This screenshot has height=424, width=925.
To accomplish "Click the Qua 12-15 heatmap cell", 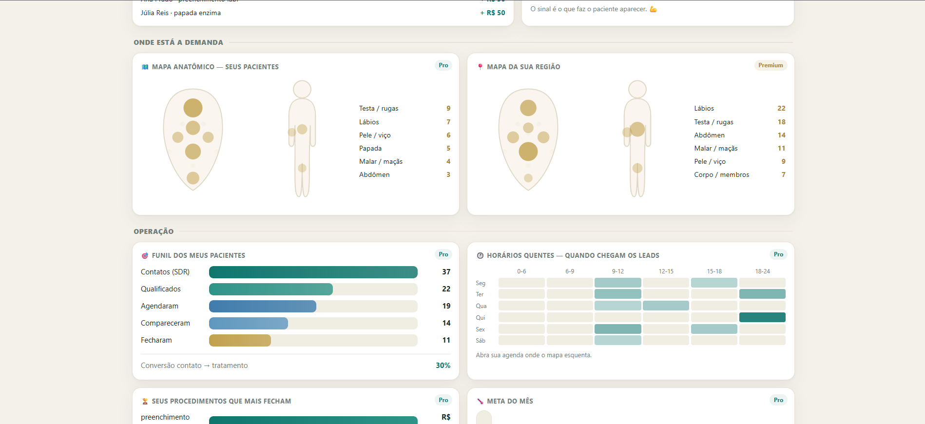I will point(666,306).
